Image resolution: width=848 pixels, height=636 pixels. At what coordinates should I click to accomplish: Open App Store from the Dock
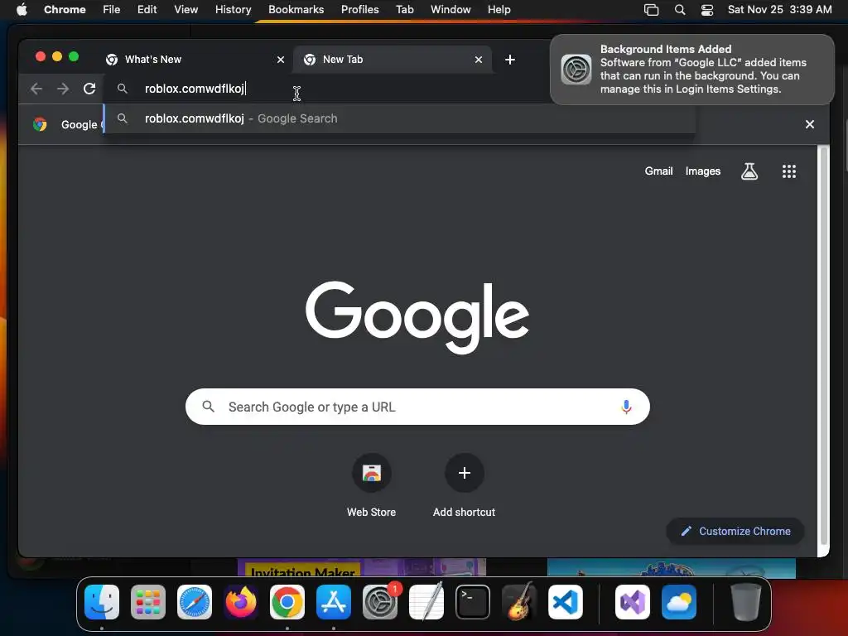pyautogui.click(x=334, y=602)
